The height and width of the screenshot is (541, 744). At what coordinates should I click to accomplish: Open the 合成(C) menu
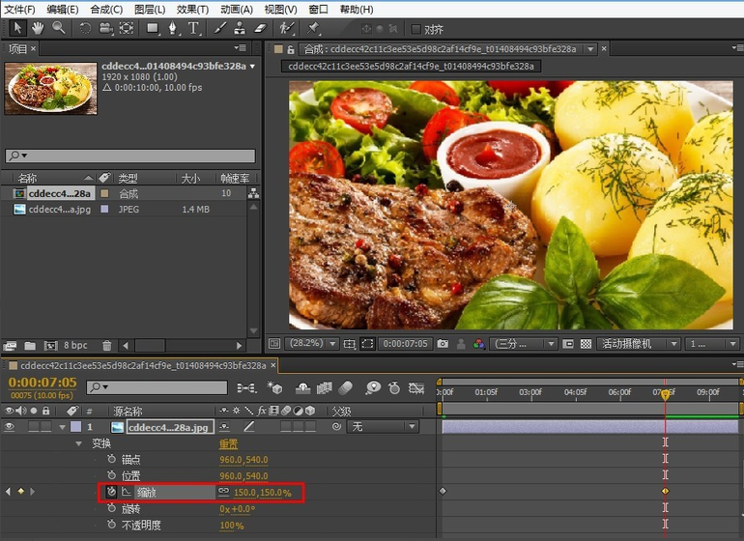[x=106, y=10]
